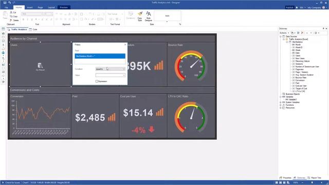Click the settings gear in Dictionary toolbar
The height and width of the screenshot is (185, 329).
pos(316,33)
